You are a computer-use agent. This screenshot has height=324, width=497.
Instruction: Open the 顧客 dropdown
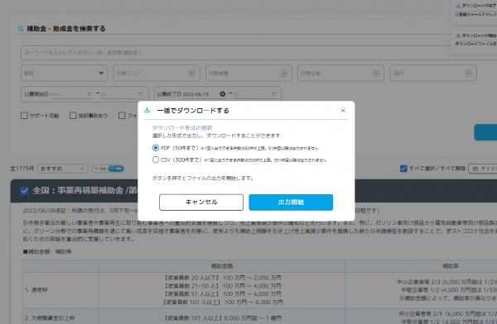[x=65, y=73]
